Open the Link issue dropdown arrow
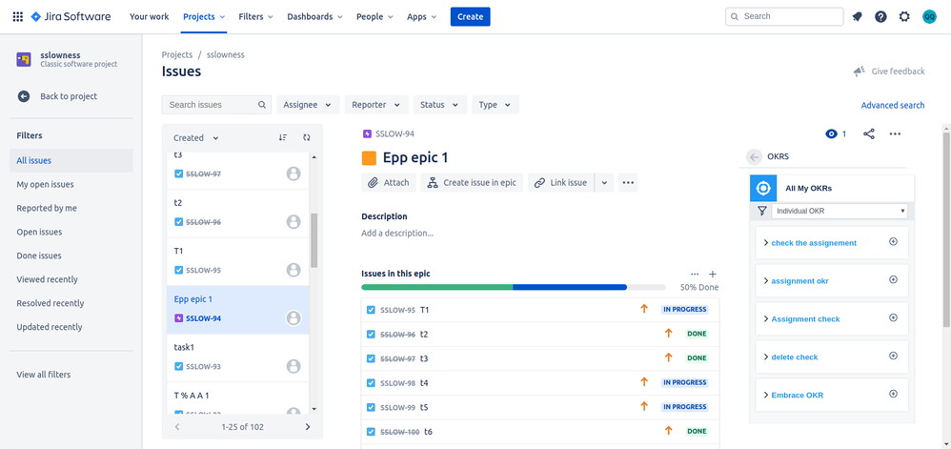This screenshot has height=449, width=951. pyautogui.click(x=605, y=183)
